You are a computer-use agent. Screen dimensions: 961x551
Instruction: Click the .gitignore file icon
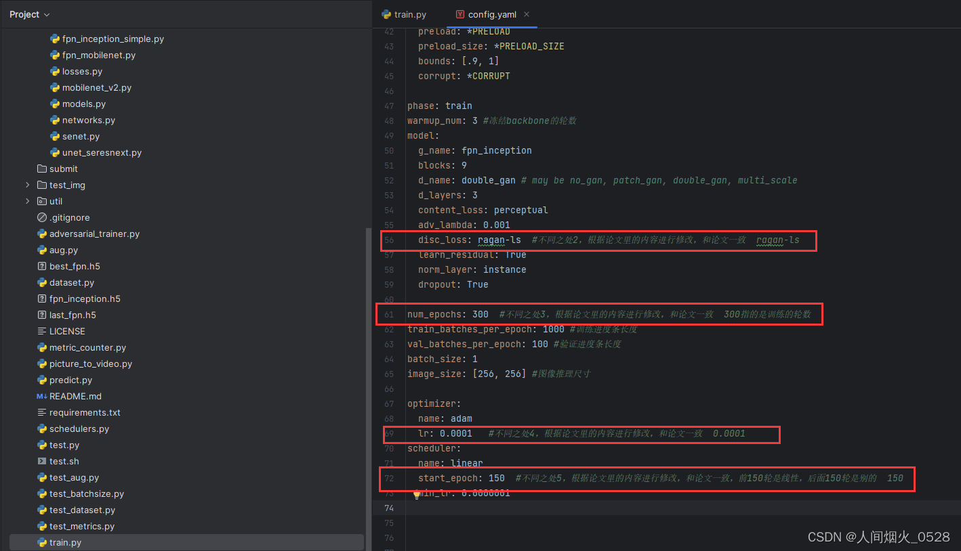coord(42,217)
